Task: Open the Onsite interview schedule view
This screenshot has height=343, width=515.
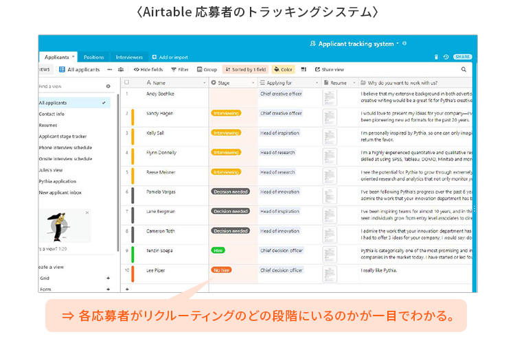Action: point(65,158)
